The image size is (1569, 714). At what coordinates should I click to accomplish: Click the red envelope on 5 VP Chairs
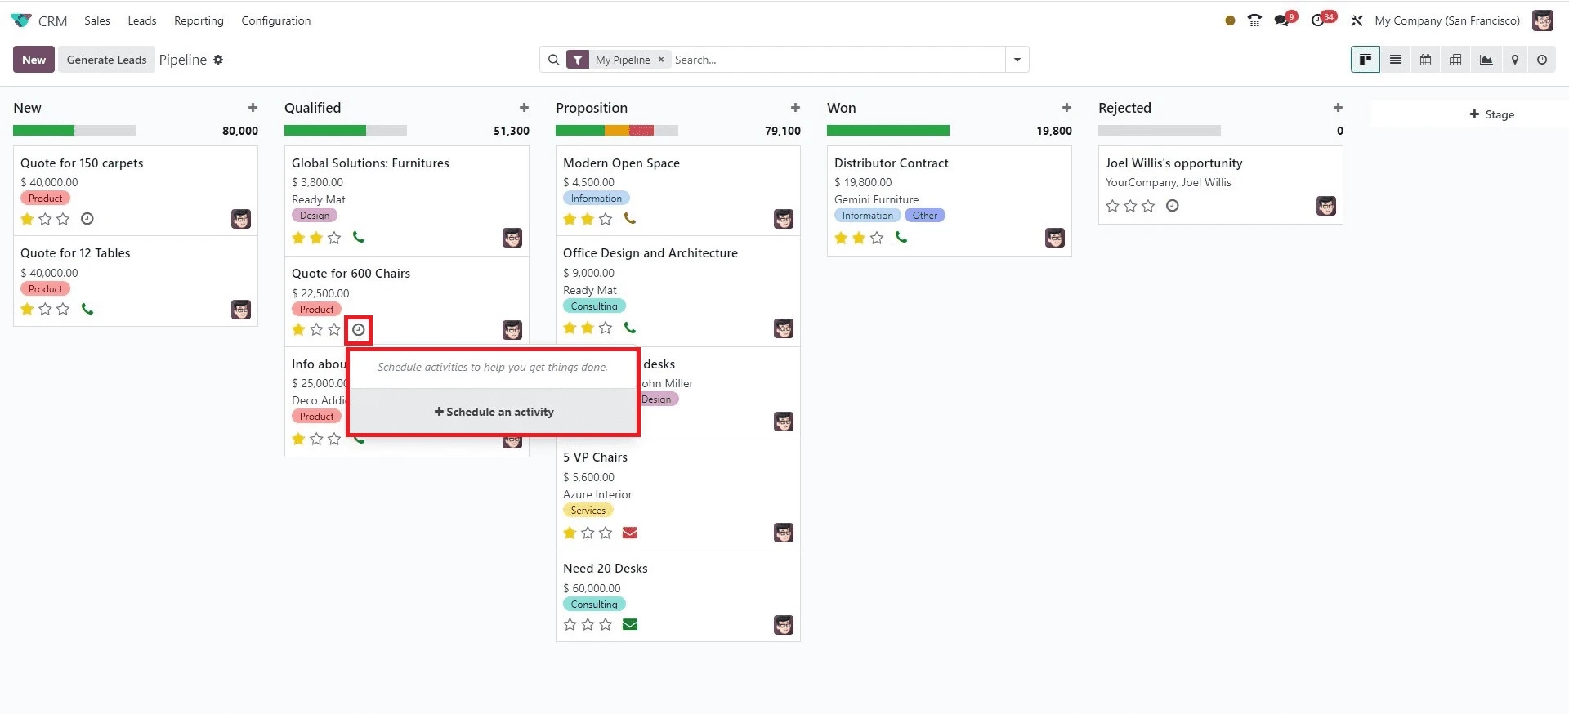pyautogui.click(x=629, y=533)
